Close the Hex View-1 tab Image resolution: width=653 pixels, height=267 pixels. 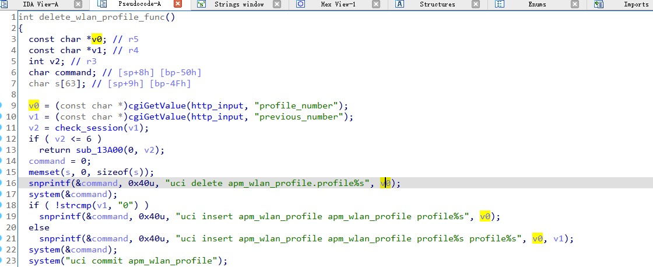click(x=376, y=4)
